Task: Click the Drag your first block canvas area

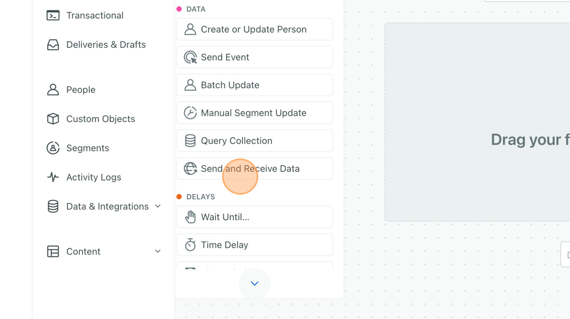Action: (x=477, y=122)
